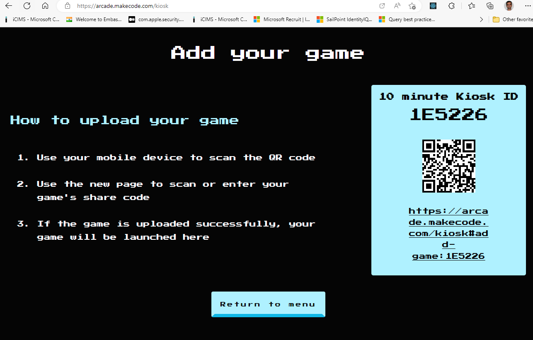Add this page to favorites star icon
533x340 pixels.
click(x=412, y=6)
